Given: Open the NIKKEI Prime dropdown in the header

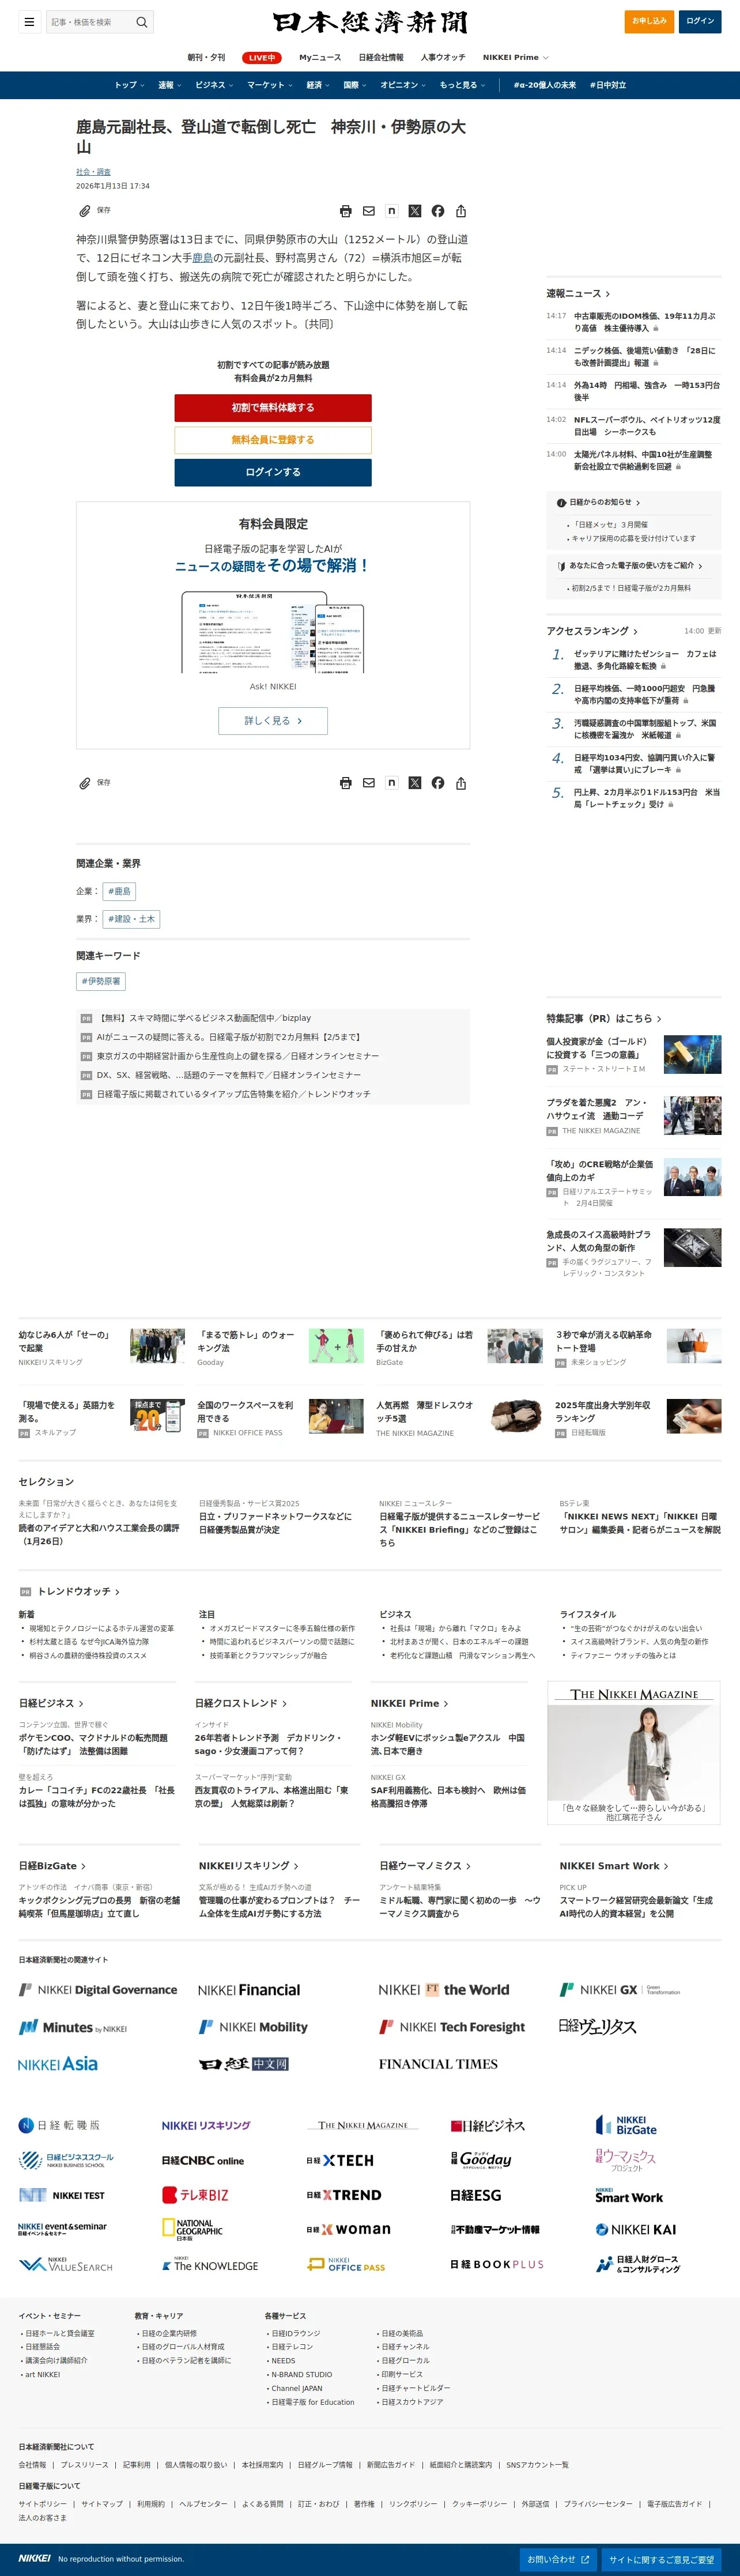Looking at the screenshot, I should click(515, 57).
